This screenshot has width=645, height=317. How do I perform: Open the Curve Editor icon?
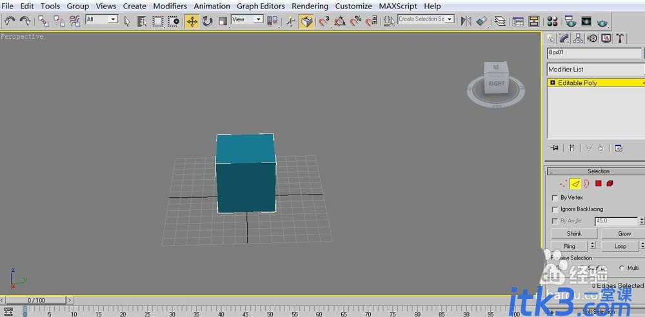tap(518, 21)
